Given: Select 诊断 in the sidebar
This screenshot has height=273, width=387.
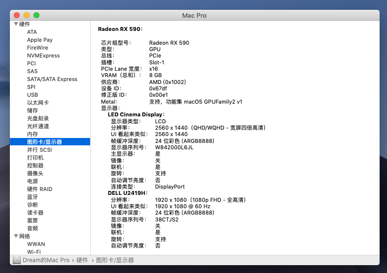Looking at the screenshot, I should [x=32, y=205].
